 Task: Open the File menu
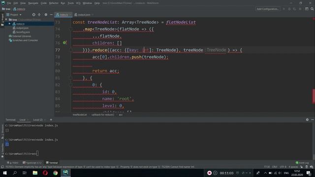[x=9, y=3]
